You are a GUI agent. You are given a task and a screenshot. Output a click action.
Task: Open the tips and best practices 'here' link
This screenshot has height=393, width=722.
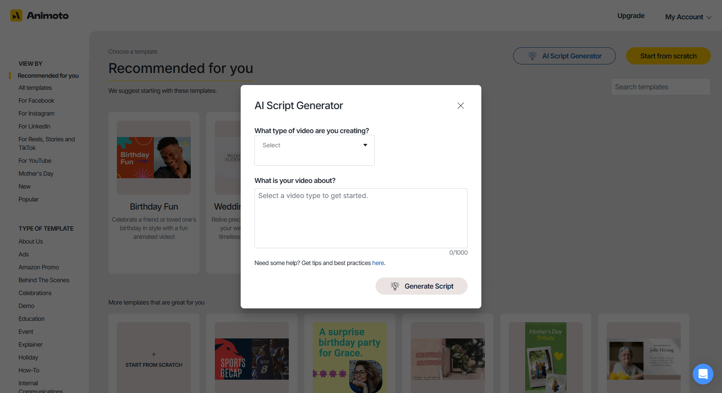click(x=378, y=263)
